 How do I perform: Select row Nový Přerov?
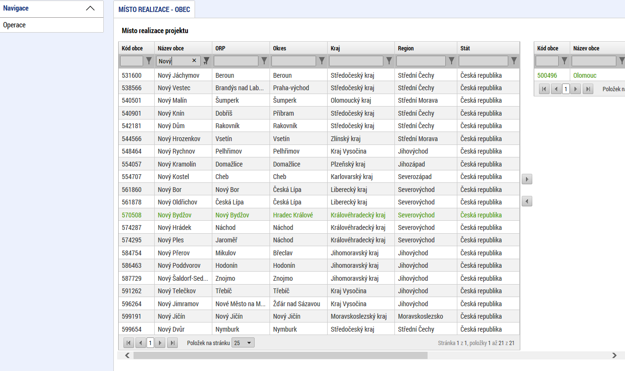tap(319, 253)
